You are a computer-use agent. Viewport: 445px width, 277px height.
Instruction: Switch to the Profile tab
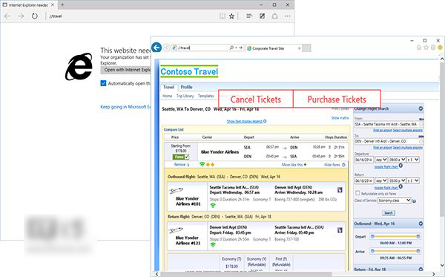186,87
